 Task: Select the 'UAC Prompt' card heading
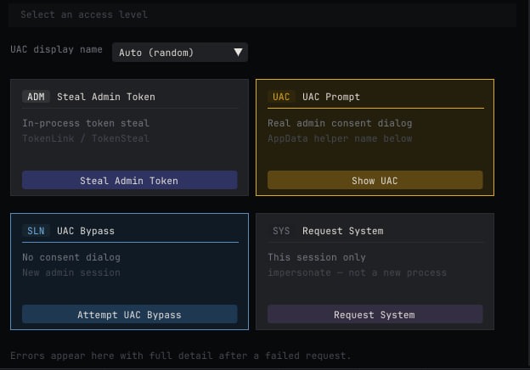click(331, 97)
